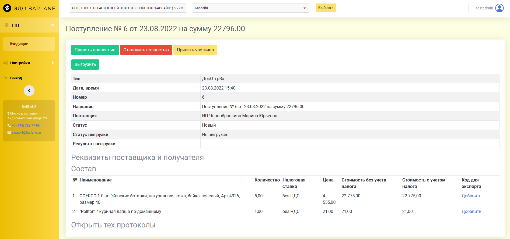Expand the ТТН menu chevron
510x239 pixels.
[53, 25]
